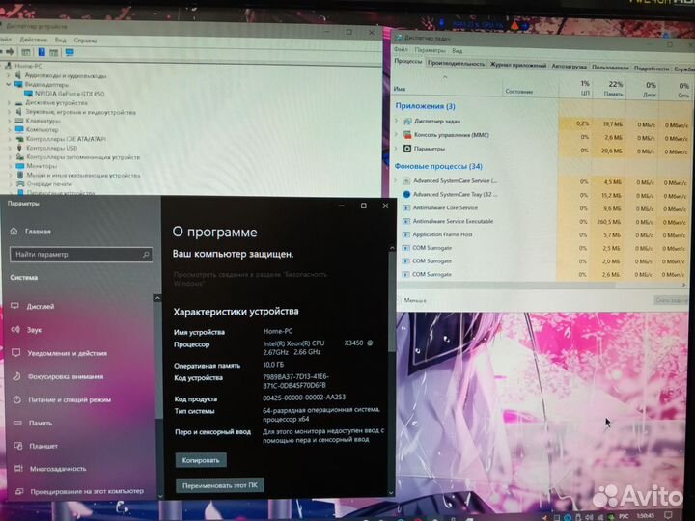Expand Дисковые устройства tree node

[10, 102]
